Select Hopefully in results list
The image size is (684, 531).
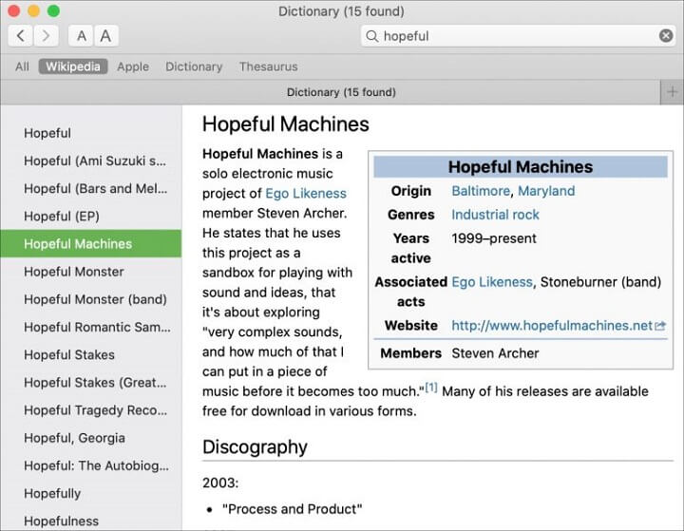(91, 493)
